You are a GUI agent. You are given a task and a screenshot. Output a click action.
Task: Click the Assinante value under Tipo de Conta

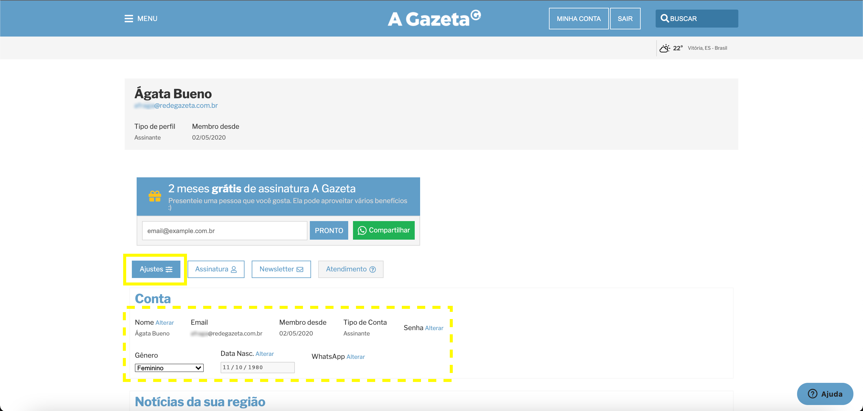point(357,333)
